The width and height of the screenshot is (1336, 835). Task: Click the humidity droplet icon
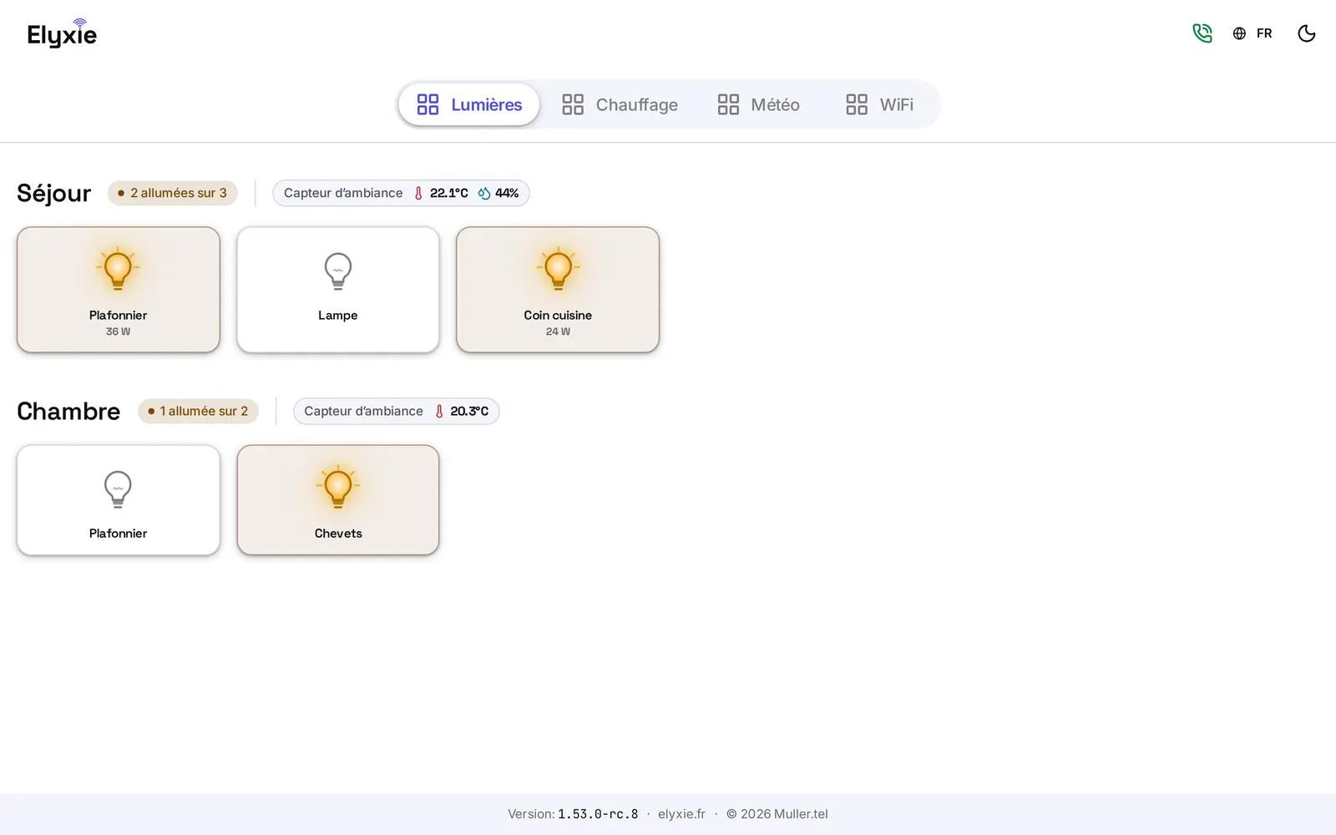click(484, 193)
